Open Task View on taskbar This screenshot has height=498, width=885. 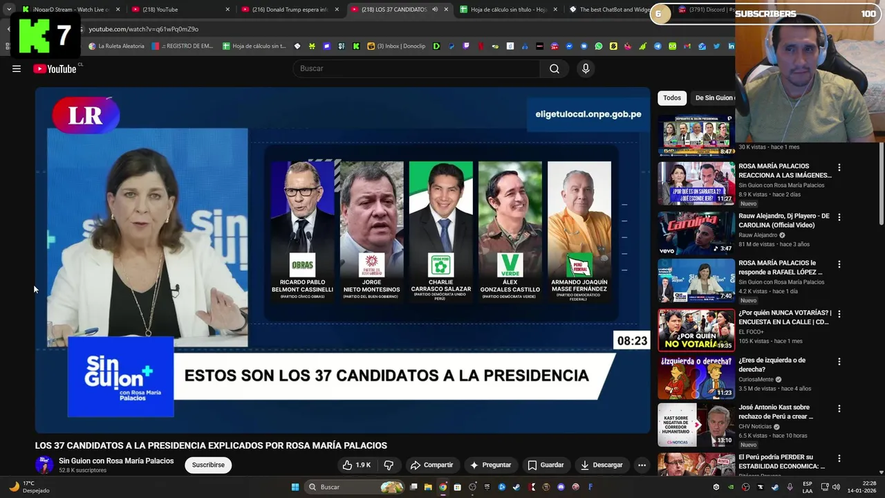(x=413, y=487)
